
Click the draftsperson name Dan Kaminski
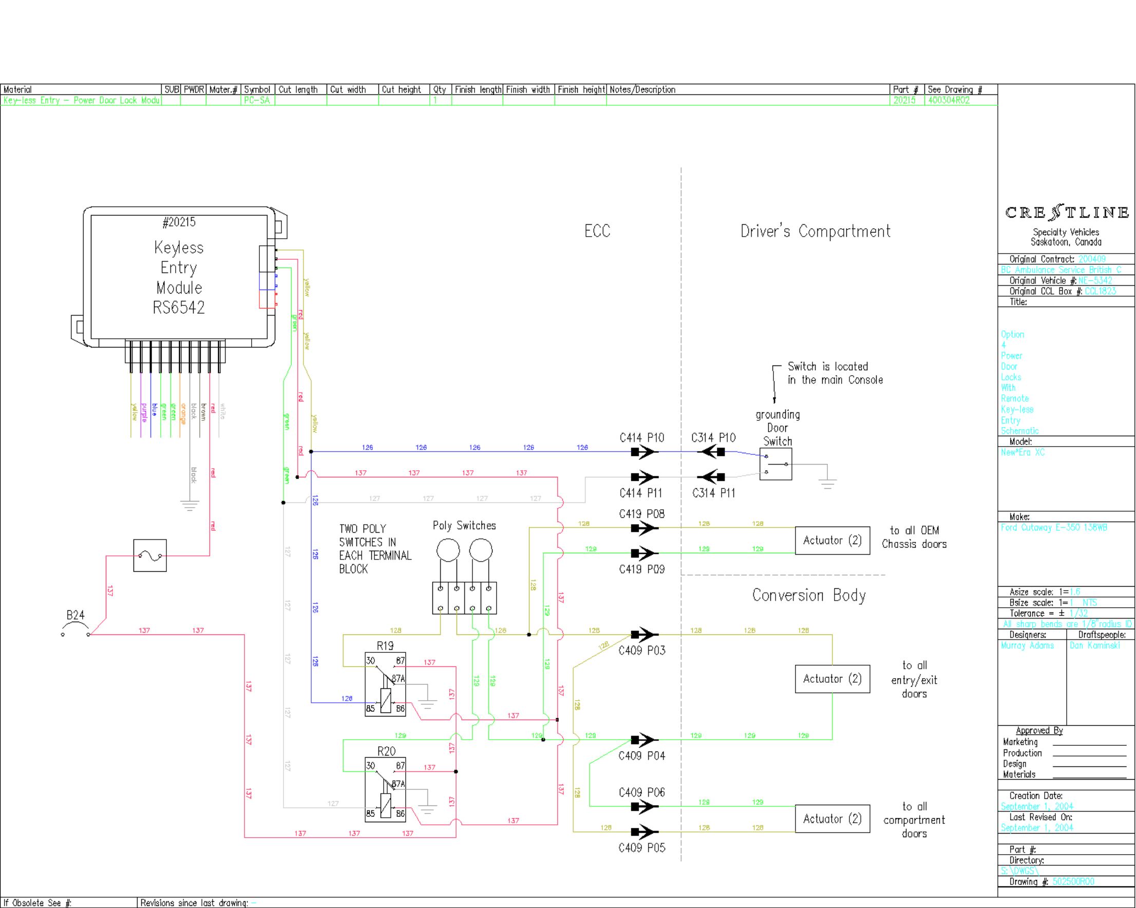(x=1095, y=646)
